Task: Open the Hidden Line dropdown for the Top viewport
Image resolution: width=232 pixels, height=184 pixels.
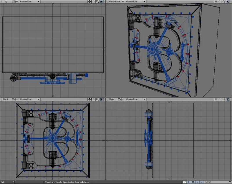Action: (29, 1)
